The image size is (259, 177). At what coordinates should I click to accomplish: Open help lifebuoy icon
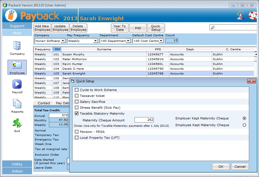[x=252, y=15]
